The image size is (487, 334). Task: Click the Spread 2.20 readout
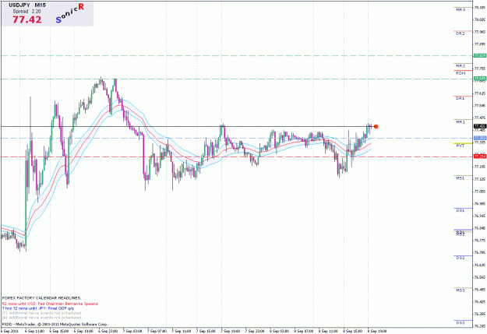pos(27,11)
